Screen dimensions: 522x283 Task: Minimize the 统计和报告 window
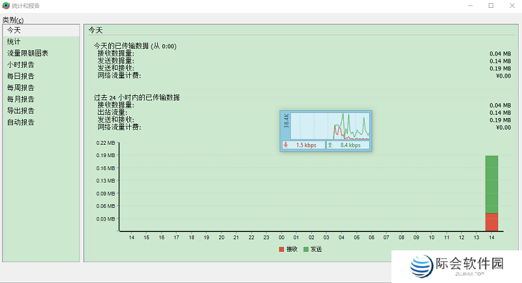(x=470, y=6)
